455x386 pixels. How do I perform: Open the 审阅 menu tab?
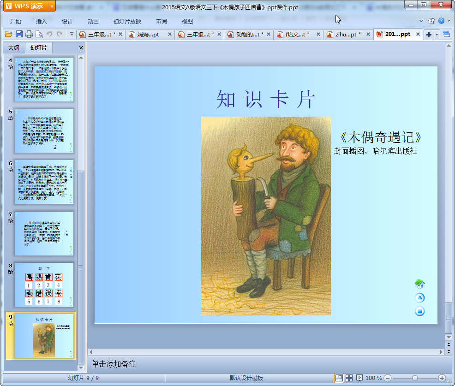(x=162, y=22)
